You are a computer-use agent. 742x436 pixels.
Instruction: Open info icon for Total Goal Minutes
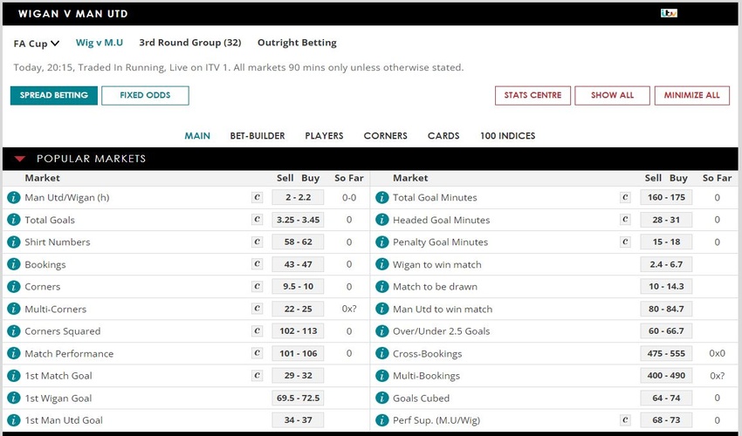pyautogui.click(x=381, y=197)
